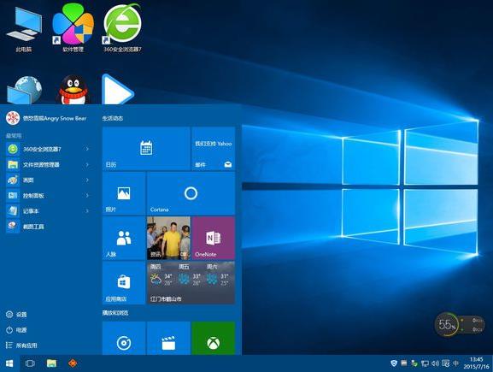Open the People tile
Viewport: 493px width, 372px height.
124,238
